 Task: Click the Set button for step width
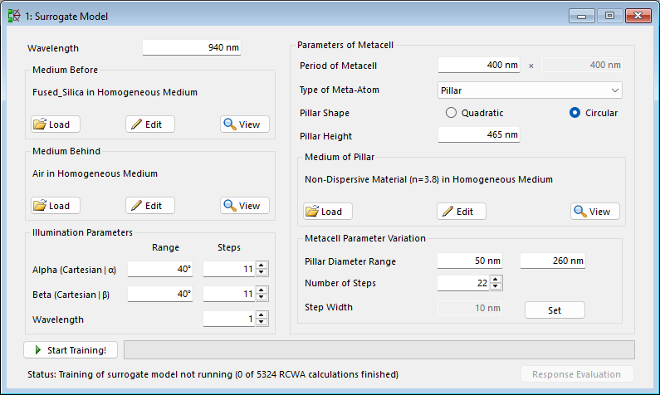tap(555, 310)
